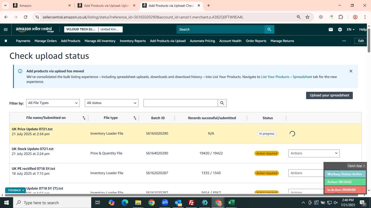Bookmark this page with star icon
371x208 pixels.
[307, 17]
